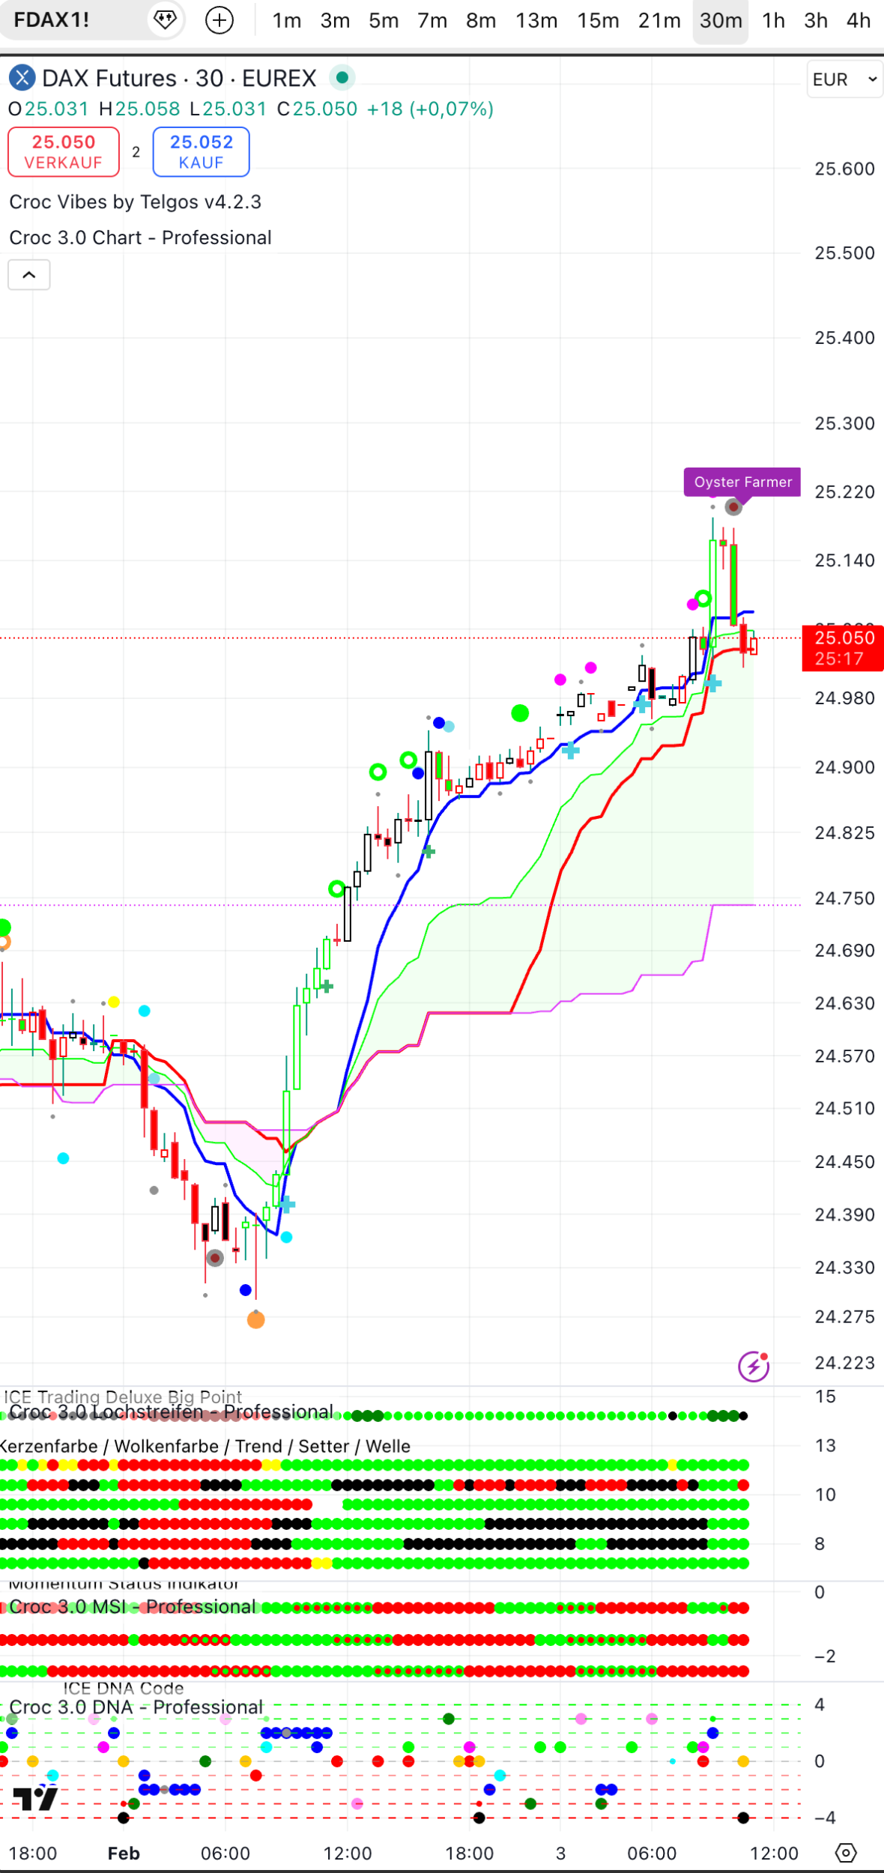Open the FDAX1! symbol search
This screenshot has height=1873, width=884.
[x=52, y=20]
